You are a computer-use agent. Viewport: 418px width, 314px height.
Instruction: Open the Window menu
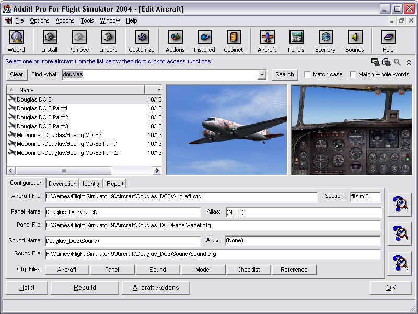(x=110, y=20)
